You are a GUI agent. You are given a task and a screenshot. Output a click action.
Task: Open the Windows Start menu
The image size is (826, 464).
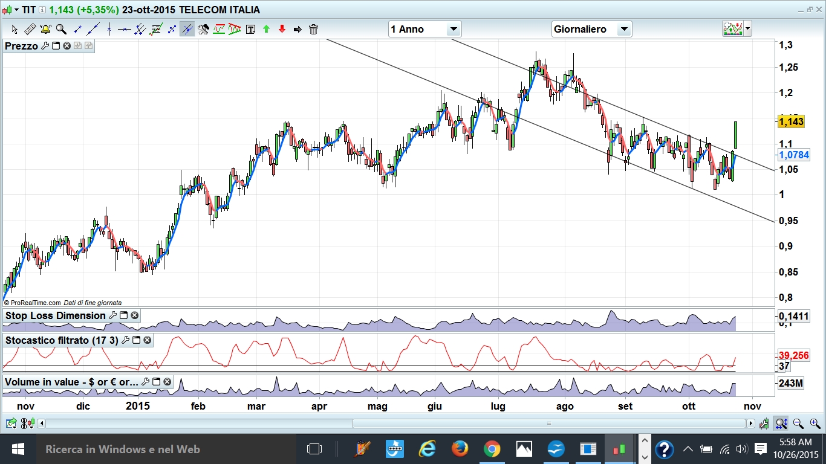point(18,449)
